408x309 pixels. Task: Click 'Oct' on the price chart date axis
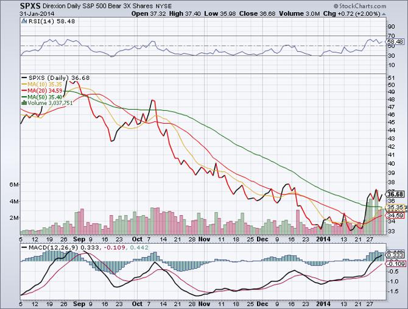click(137, 240)
